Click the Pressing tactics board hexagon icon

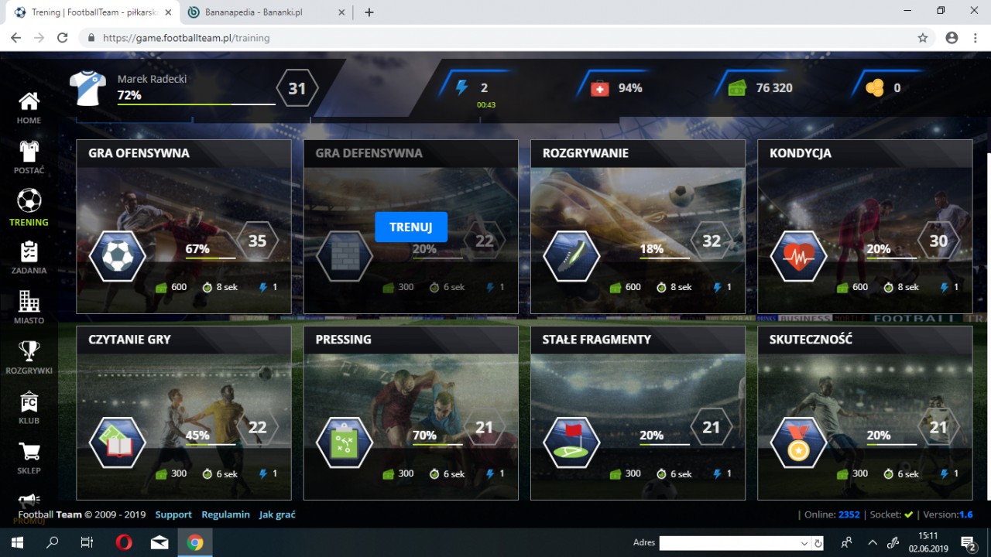(x=345, y=443)
